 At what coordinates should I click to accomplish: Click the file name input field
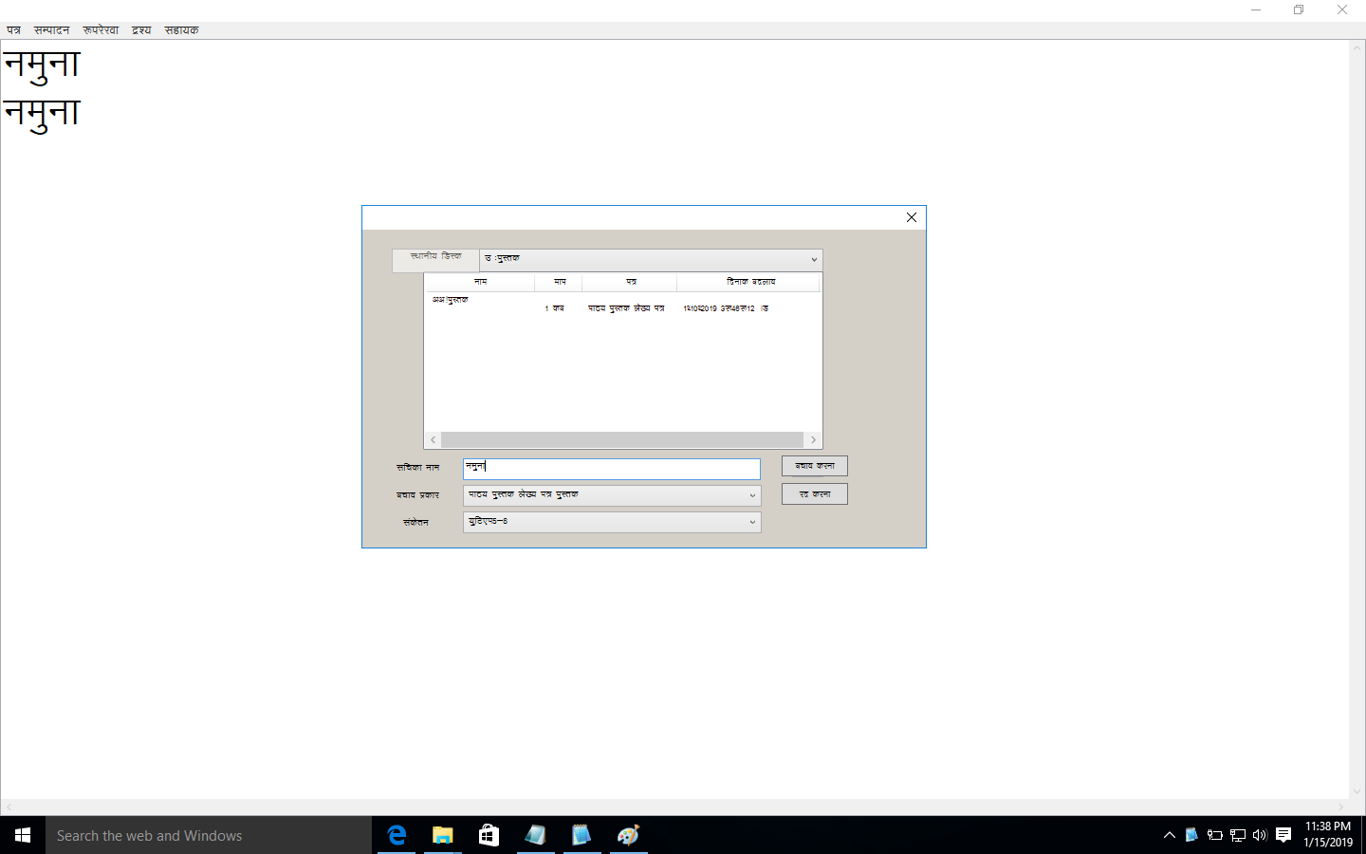click(x=612, y=469)
